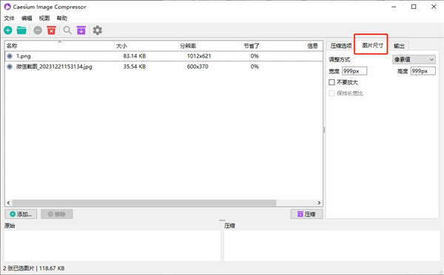Click the 600x370 resolution cell

[198, 67]
